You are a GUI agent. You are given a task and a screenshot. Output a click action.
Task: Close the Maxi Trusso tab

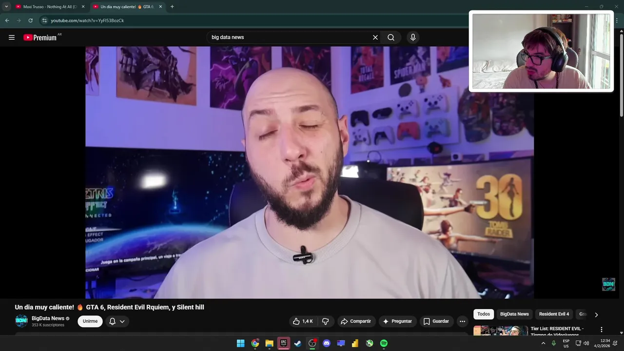click(83, 7)
